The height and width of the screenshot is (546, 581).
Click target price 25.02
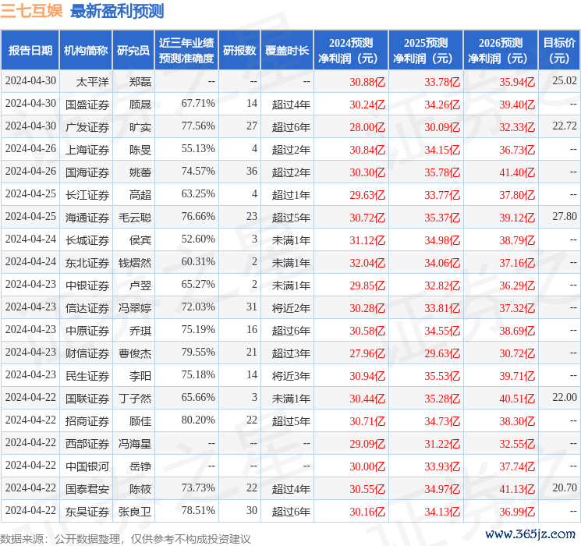(565, 81)
